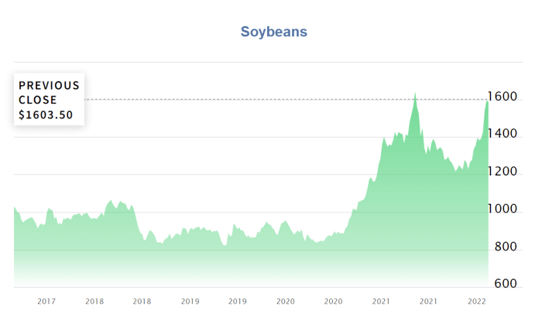Select the rightmost 2020 x-axis label
The image size is (542, 327).
click(x=333, y=301)
